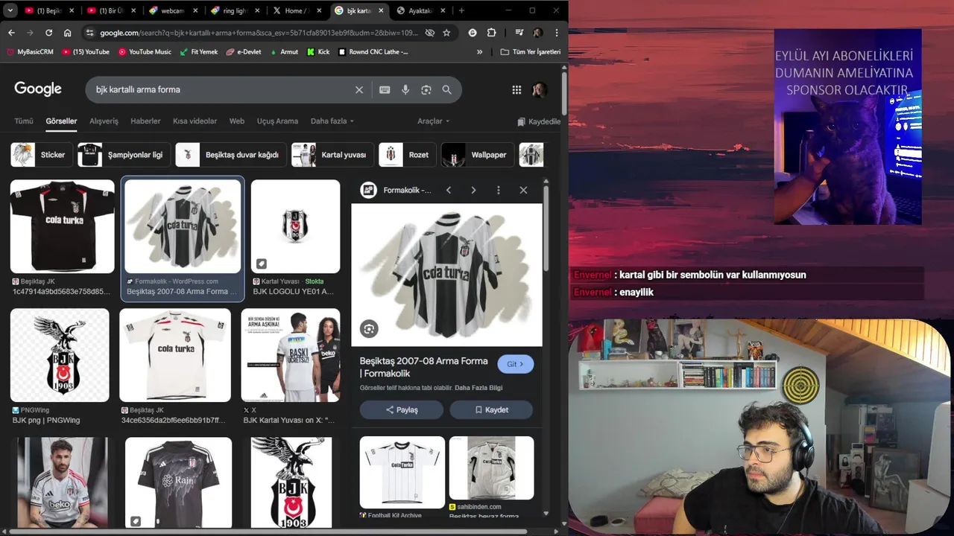The height and width of the screenshot is (536, 954).
Task: Bookmark this page with star icon
Action: [x=446, y=33]
